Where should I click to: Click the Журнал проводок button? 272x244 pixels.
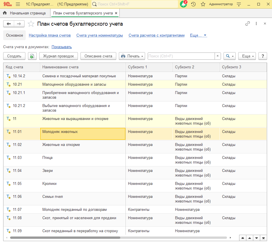point(59,56)
